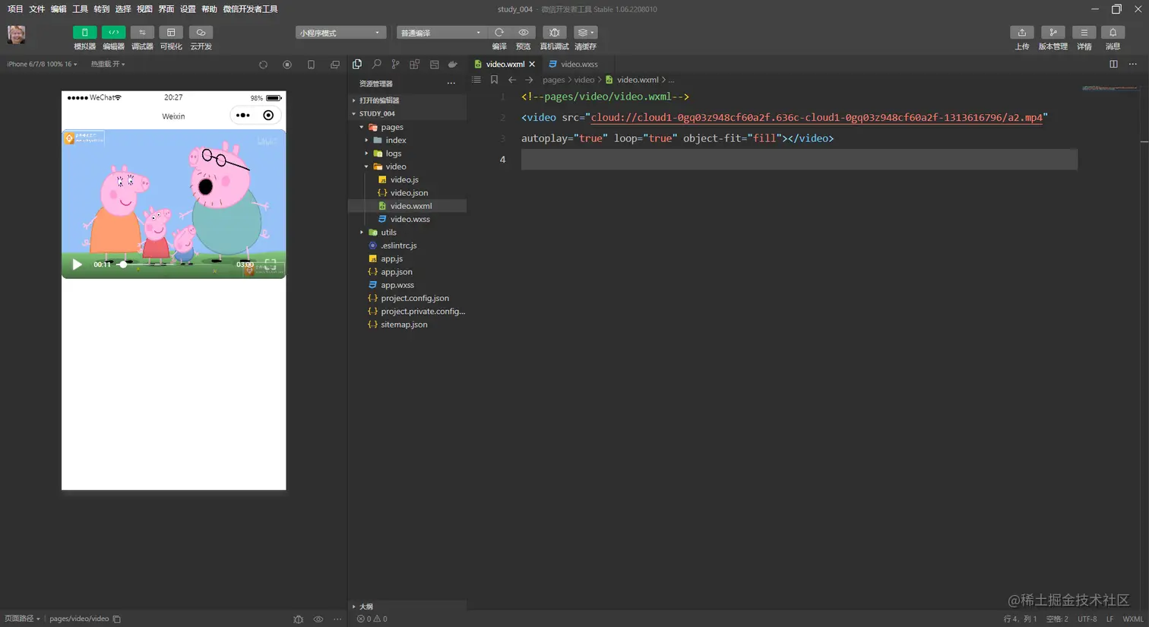Open the mini program ••• capsule menu
1149x627 pixels.
[x=242, y=116]
